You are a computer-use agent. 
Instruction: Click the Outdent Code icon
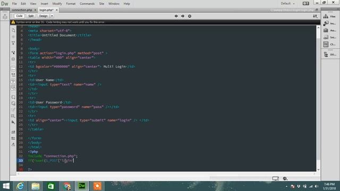(13, 138)
